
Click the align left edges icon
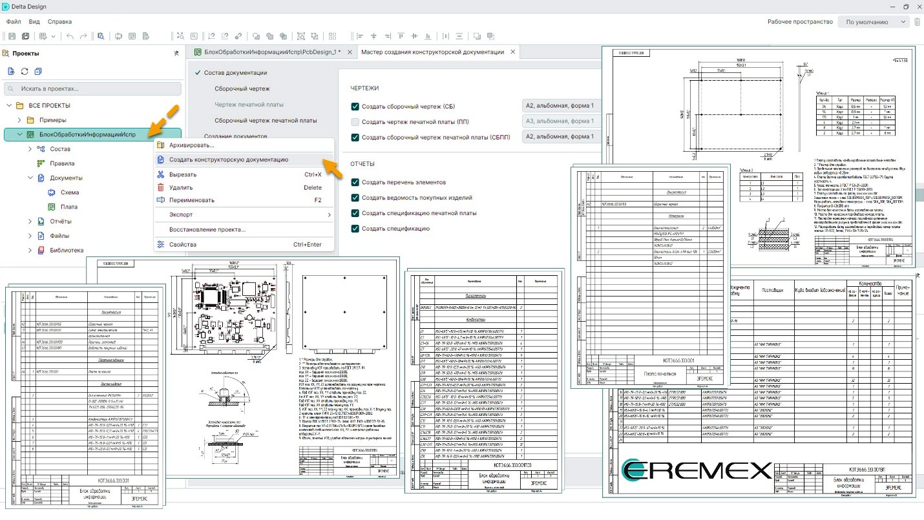pyautogui.click(x=361, y=36)
